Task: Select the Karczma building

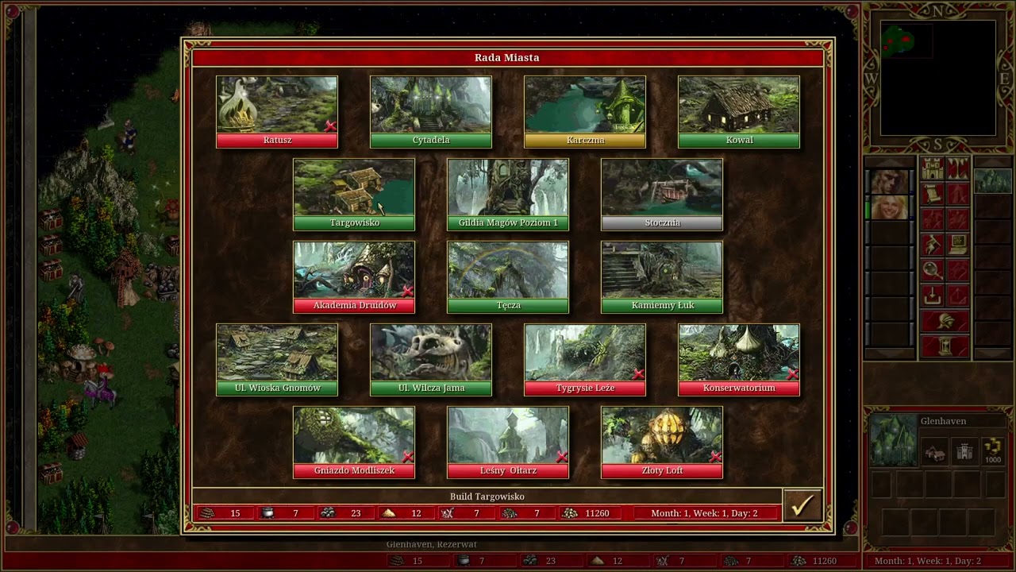Action: coord(585,112)
